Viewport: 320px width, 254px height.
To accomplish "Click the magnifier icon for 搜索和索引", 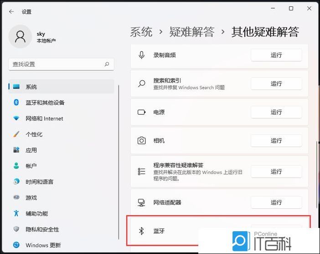I will [141, 84].
